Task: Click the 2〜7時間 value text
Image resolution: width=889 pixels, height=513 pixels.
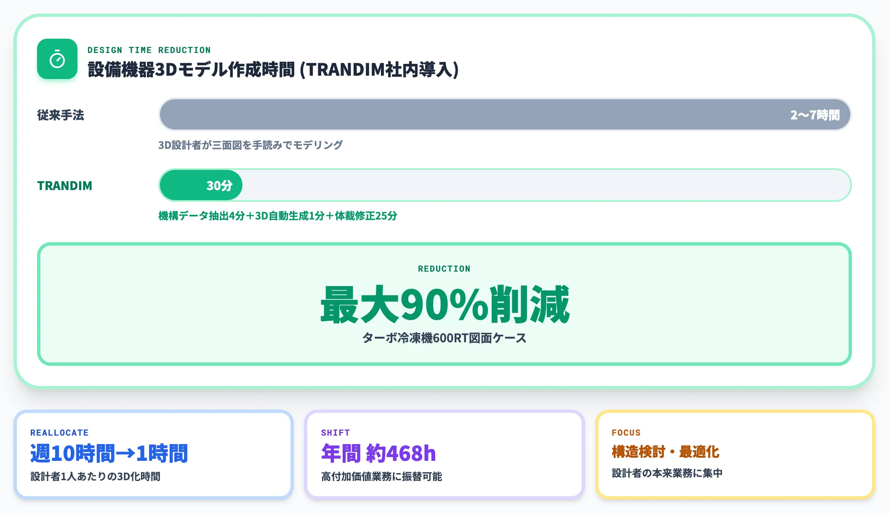Action: pos(815,115)
